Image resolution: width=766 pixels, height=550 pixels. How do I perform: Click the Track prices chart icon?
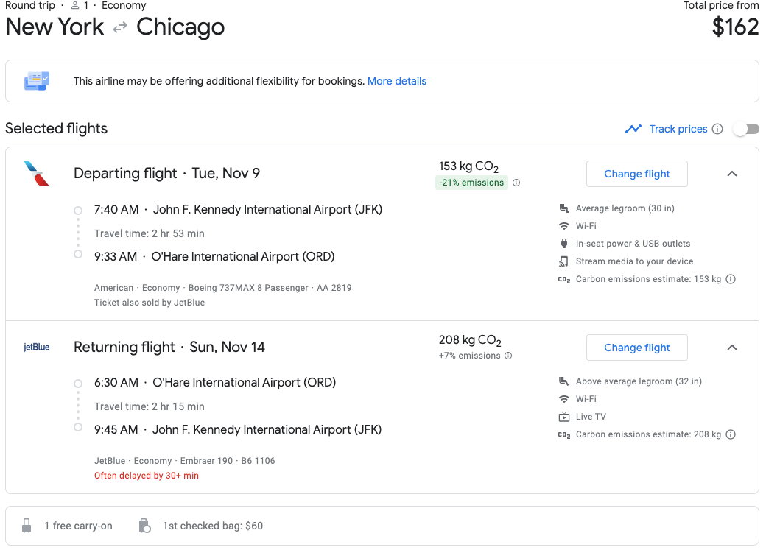pyautogui.click(x=633, y=129)
